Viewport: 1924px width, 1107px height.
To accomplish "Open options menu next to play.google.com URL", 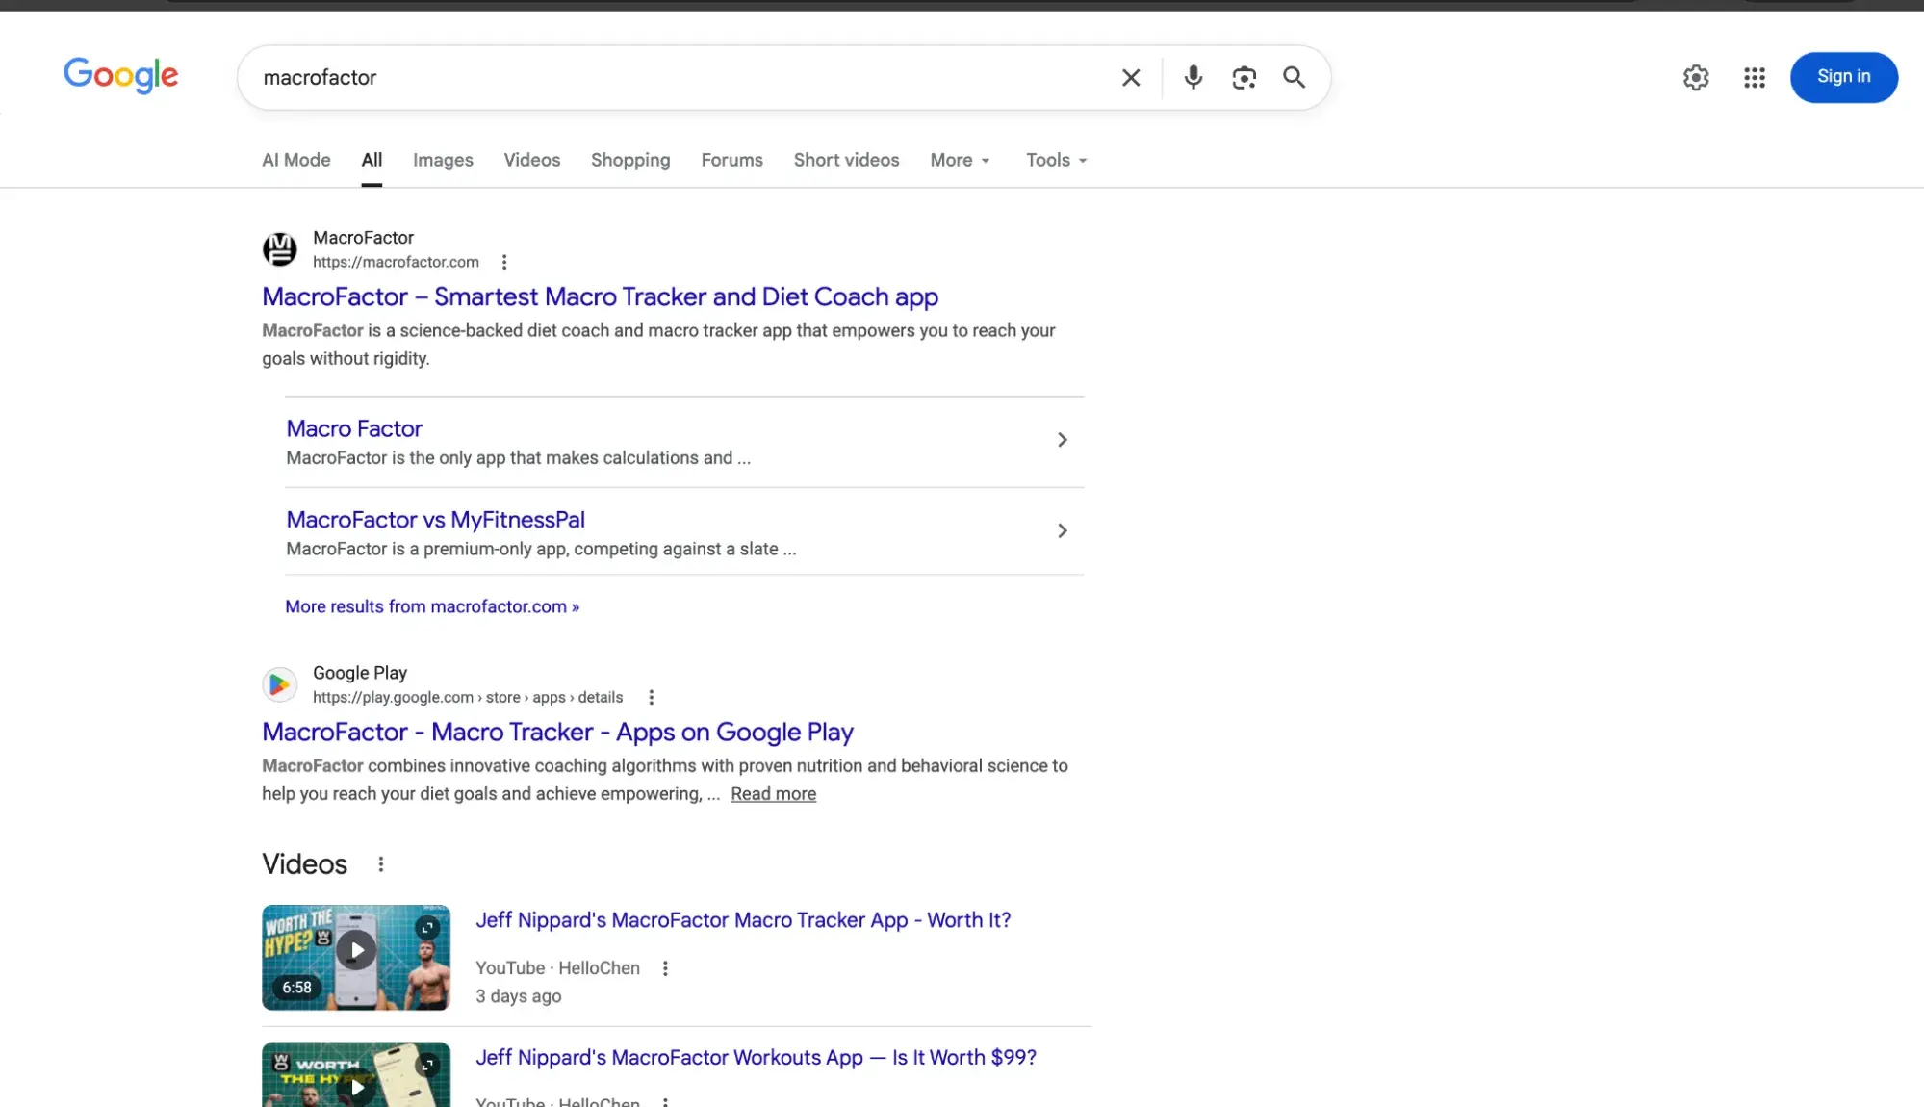I will [x=652, y=697].
